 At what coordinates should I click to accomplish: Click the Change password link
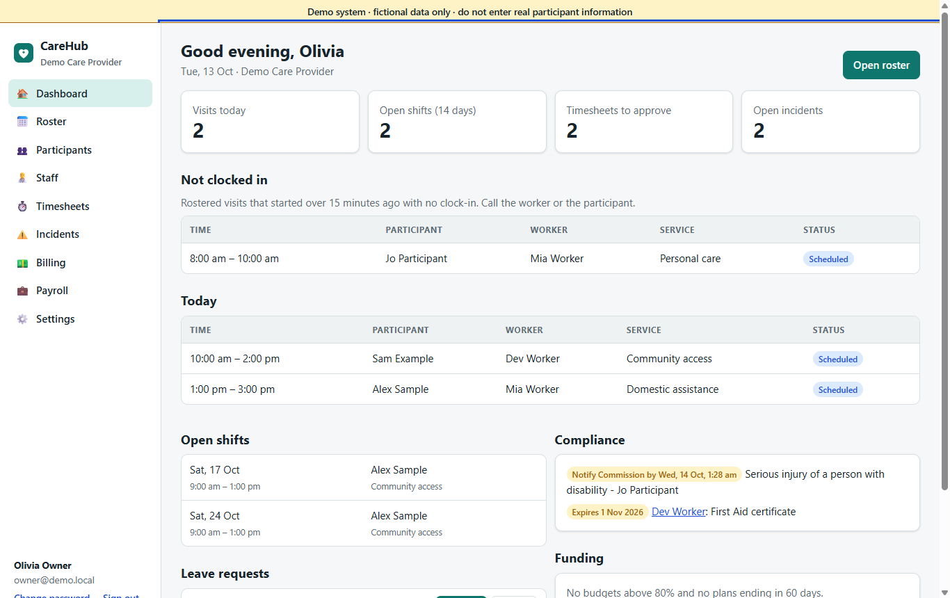[51, 596]
